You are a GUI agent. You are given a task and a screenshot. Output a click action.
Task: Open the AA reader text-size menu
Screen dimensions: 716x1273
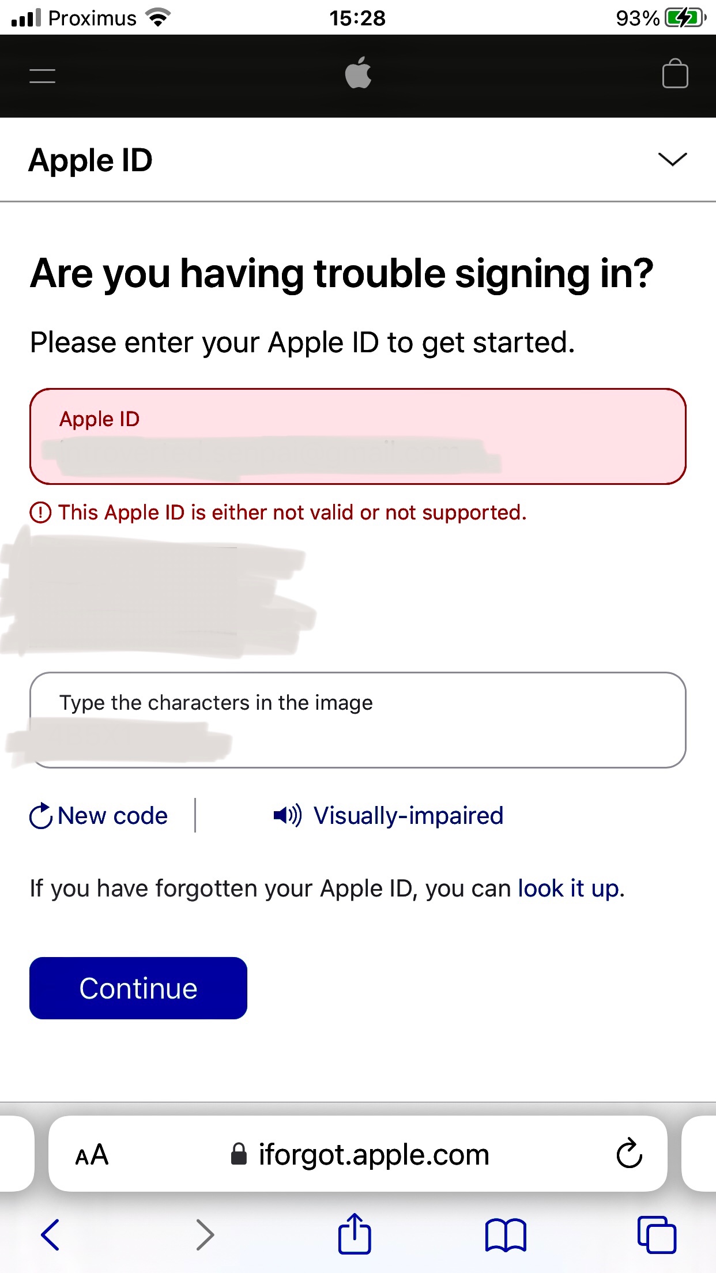click(92, 1155)
